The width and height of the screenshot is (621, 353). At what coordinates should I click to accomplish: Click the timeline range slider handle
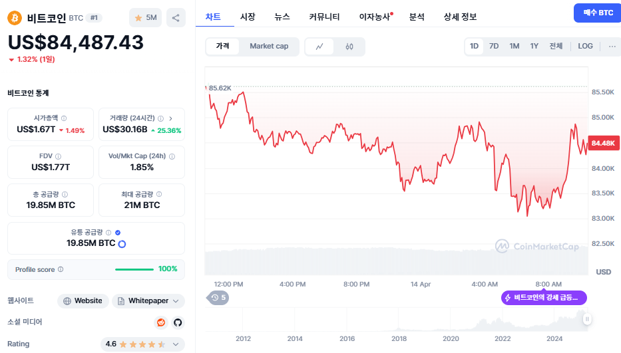coord(587,319)
